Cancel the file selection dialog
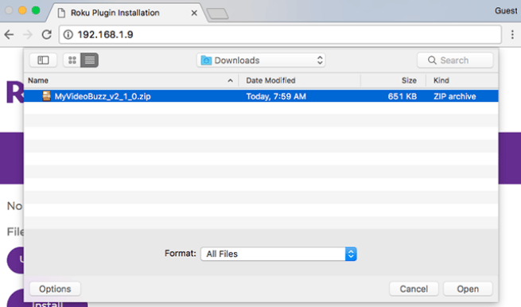This screenshot has width=521, height=307. click(414, 289)
